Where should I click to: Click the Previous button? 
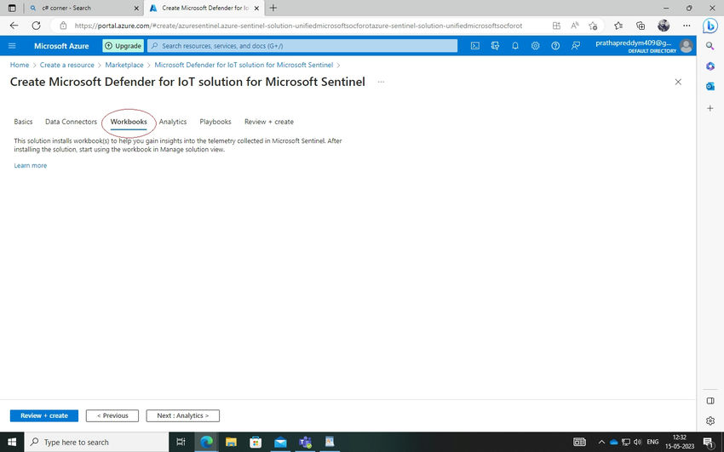pyautogui.click(x=112, y=415)
